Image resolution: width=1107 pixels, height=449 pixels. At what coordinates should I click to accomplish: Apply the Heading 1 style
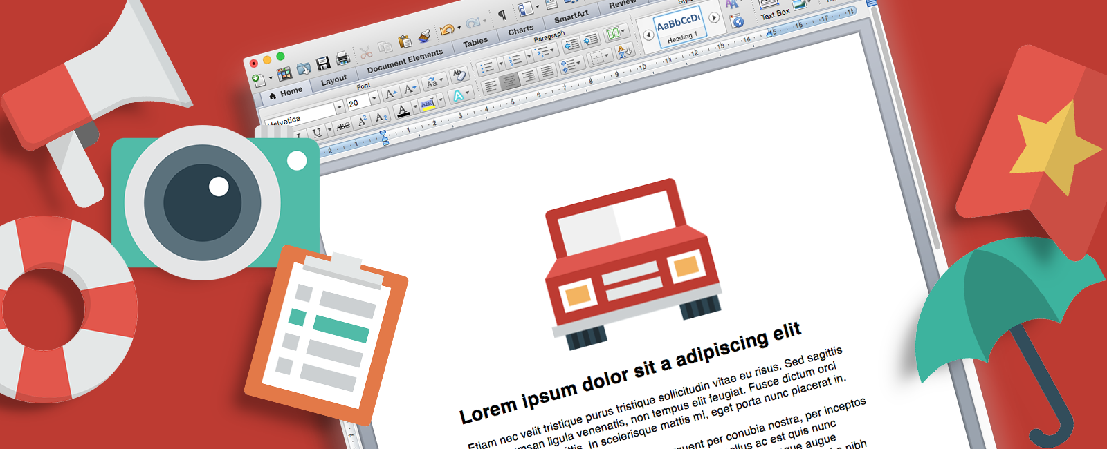pos(681,26)
